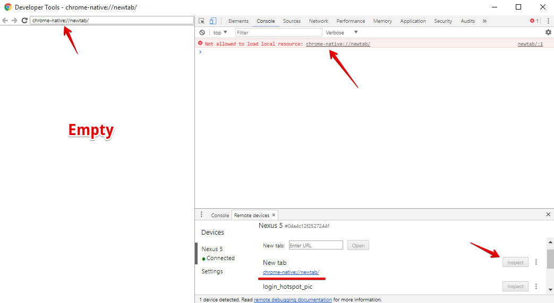554x303 pixels.
Task: Close the Remote devices tab
Action: click(274, 215)
